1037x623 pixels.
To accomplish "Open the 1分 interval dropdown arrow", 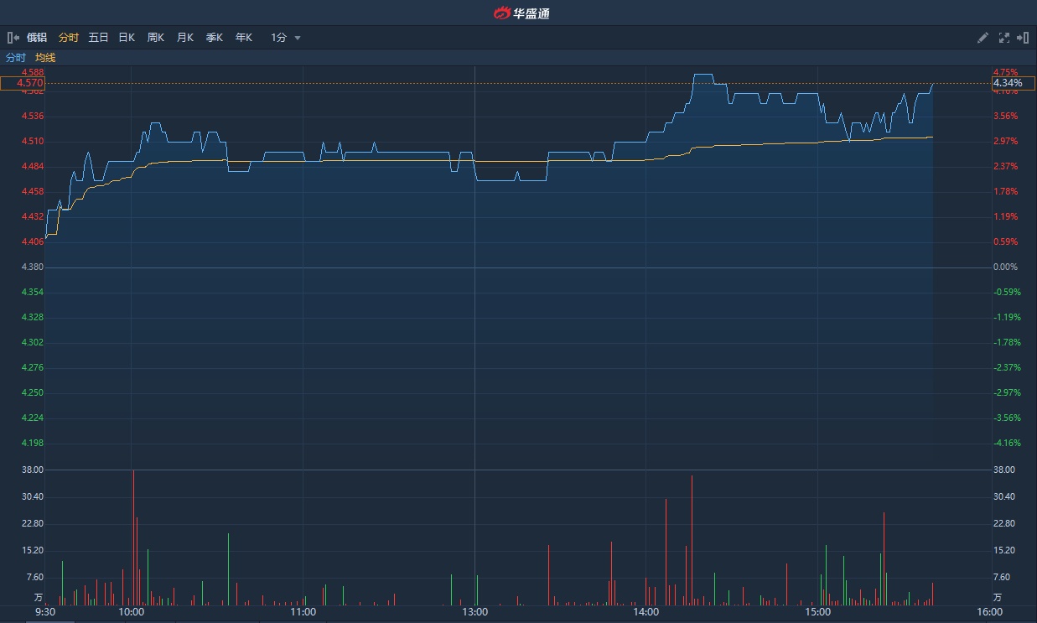I will 298,38.
